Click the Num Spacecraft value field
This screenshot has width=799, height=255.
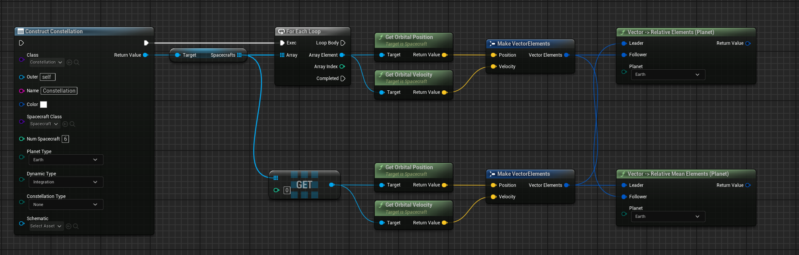(66, 139)
